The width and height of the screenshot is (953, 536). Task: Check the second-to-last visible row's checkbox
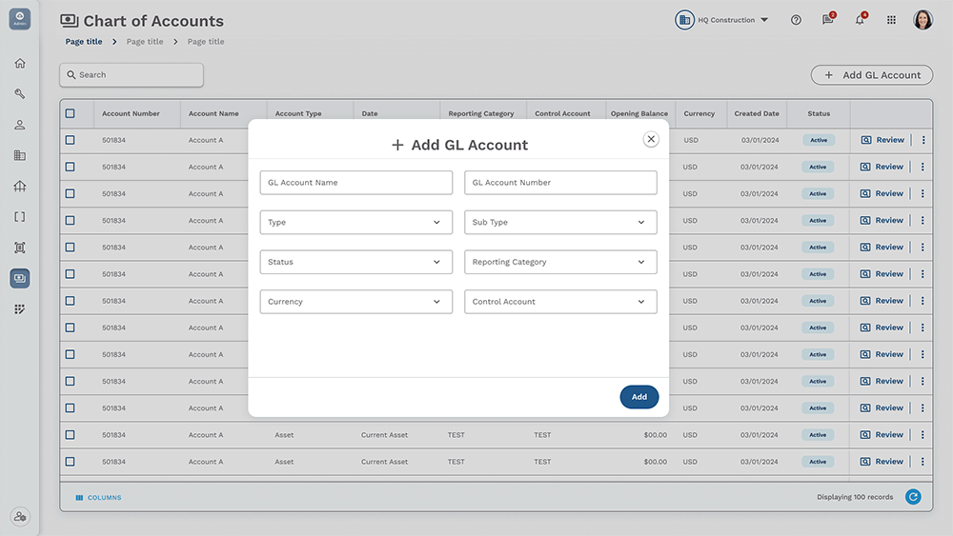71,435
